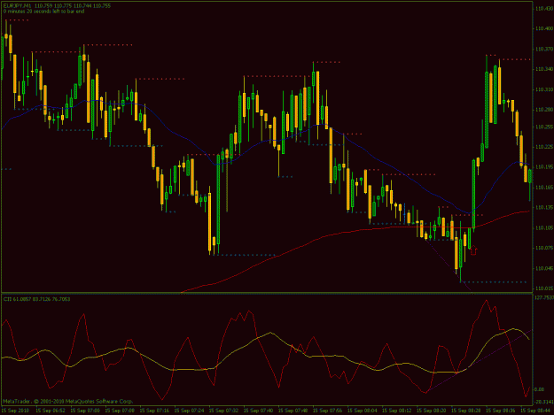Select the 110.135 price level label
The image size is (554, 415).
(x=544, y=207)
